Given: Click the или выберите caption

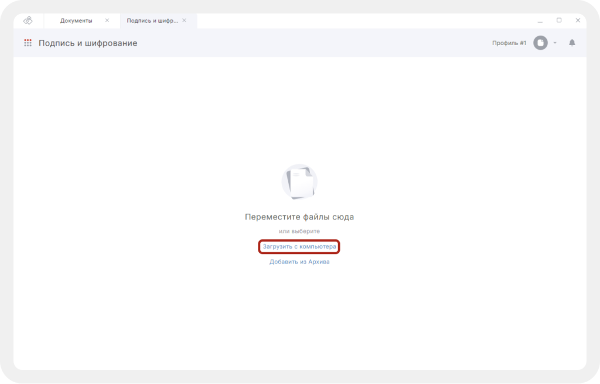Looking at the screenshot, I should tap(299, 231).
